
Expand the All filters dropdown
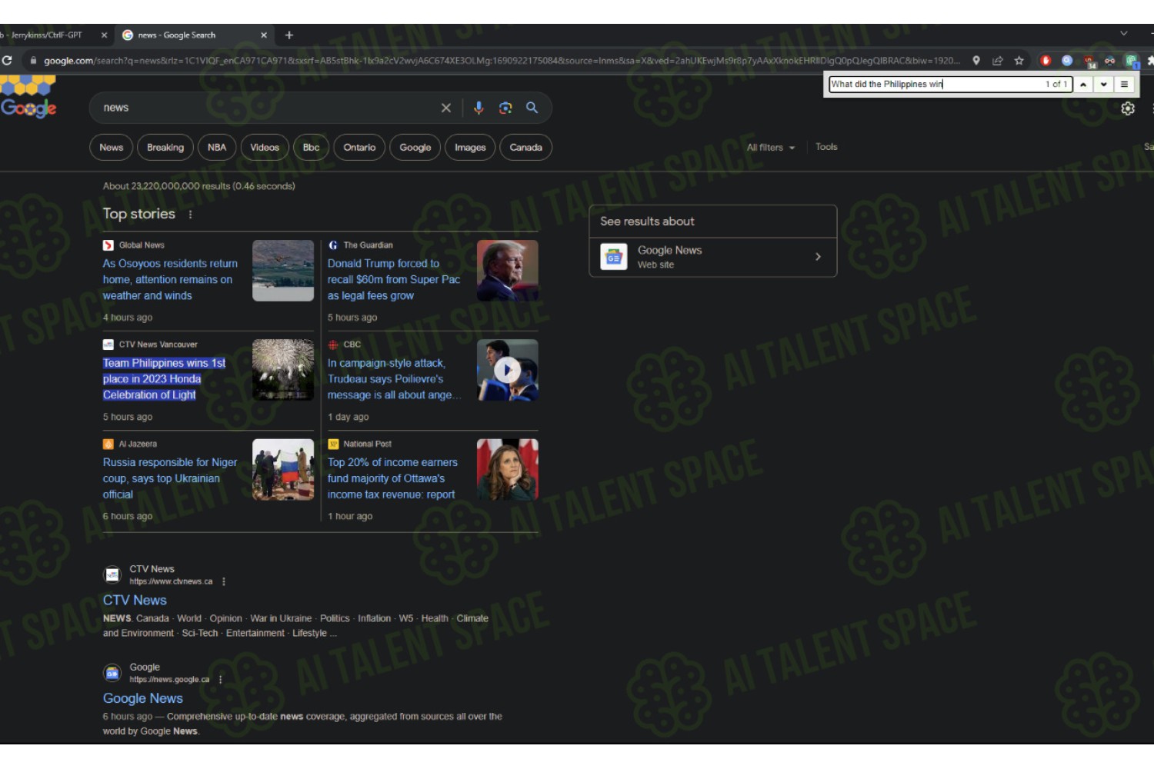pyautogui.click(x=771, y=148)
